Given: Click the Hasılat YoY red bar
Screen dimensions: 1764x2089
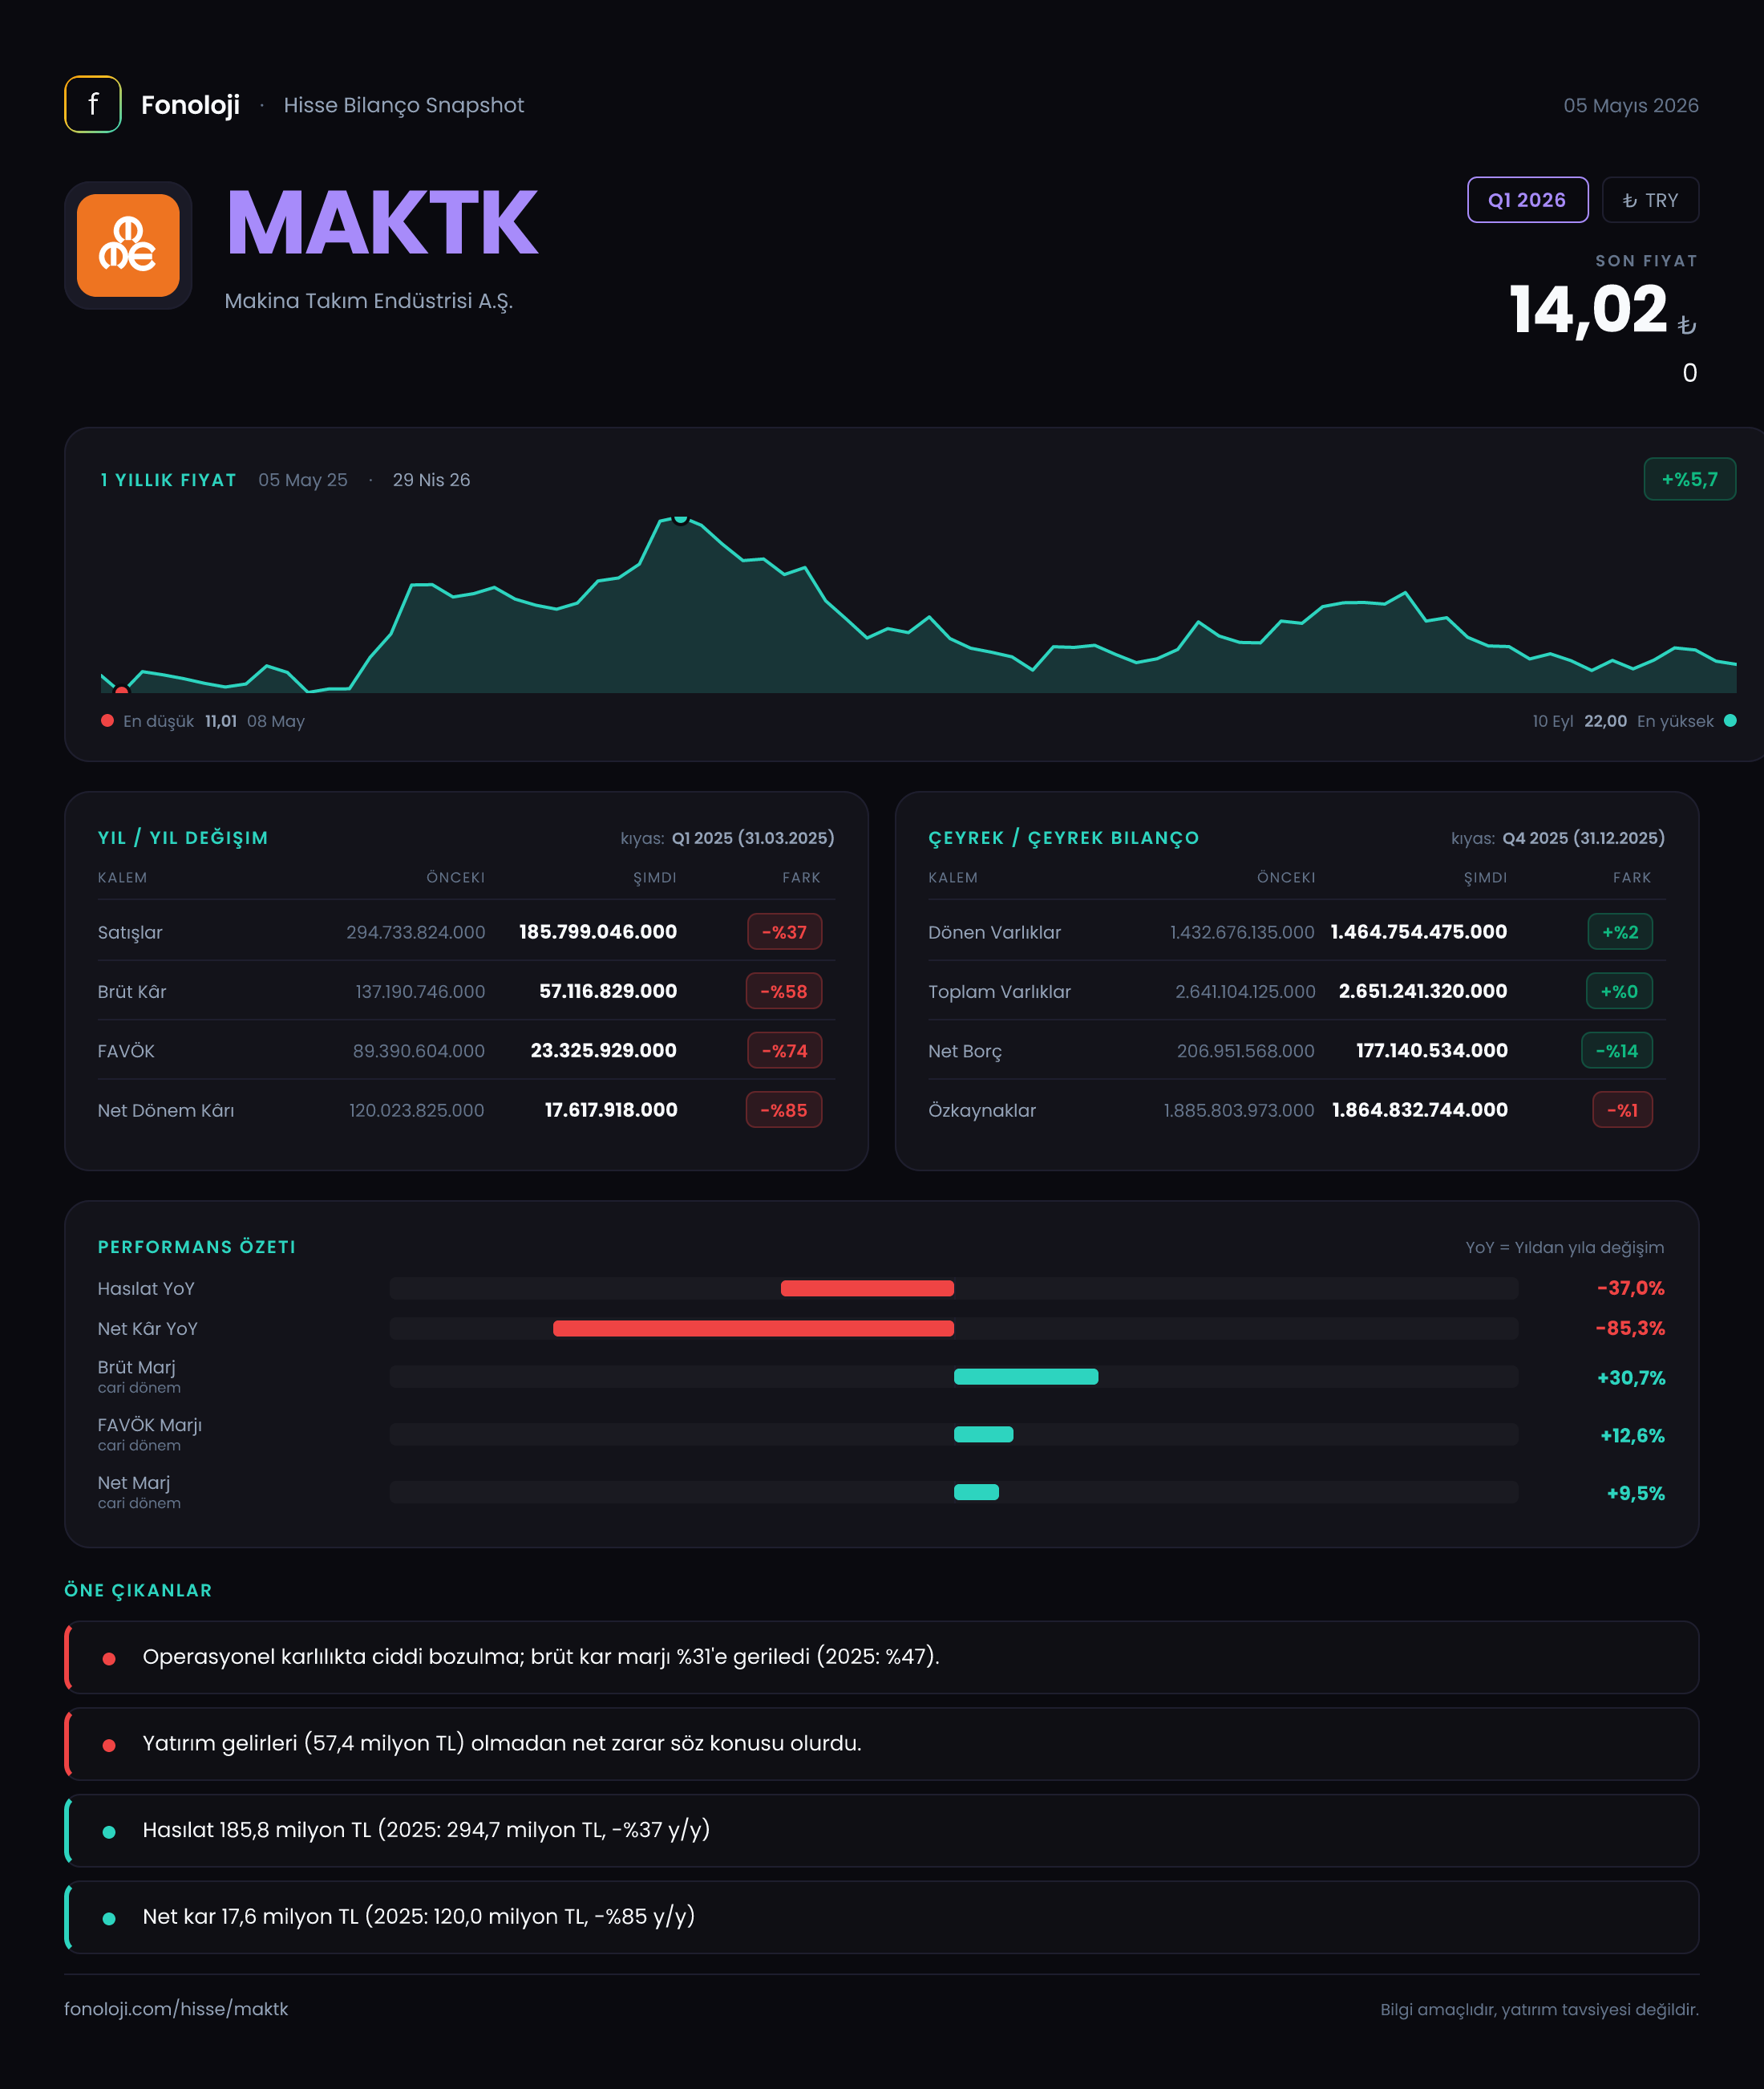Looking at the screenshot, I should tap(867, 1288).
